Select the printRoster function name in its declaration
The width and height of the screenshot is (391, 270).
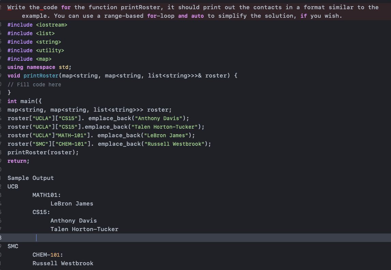(x=41, y=75)
